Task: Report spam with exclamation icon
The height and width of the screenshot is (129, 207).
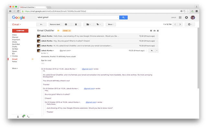Action: pyautogui.click(x=66, y=25)
